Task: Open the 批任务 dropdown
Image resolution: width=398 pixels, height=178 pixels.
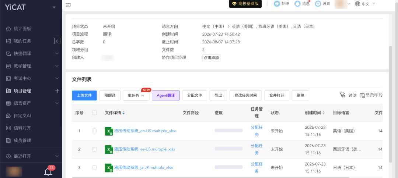Action: tap(136, 96)
